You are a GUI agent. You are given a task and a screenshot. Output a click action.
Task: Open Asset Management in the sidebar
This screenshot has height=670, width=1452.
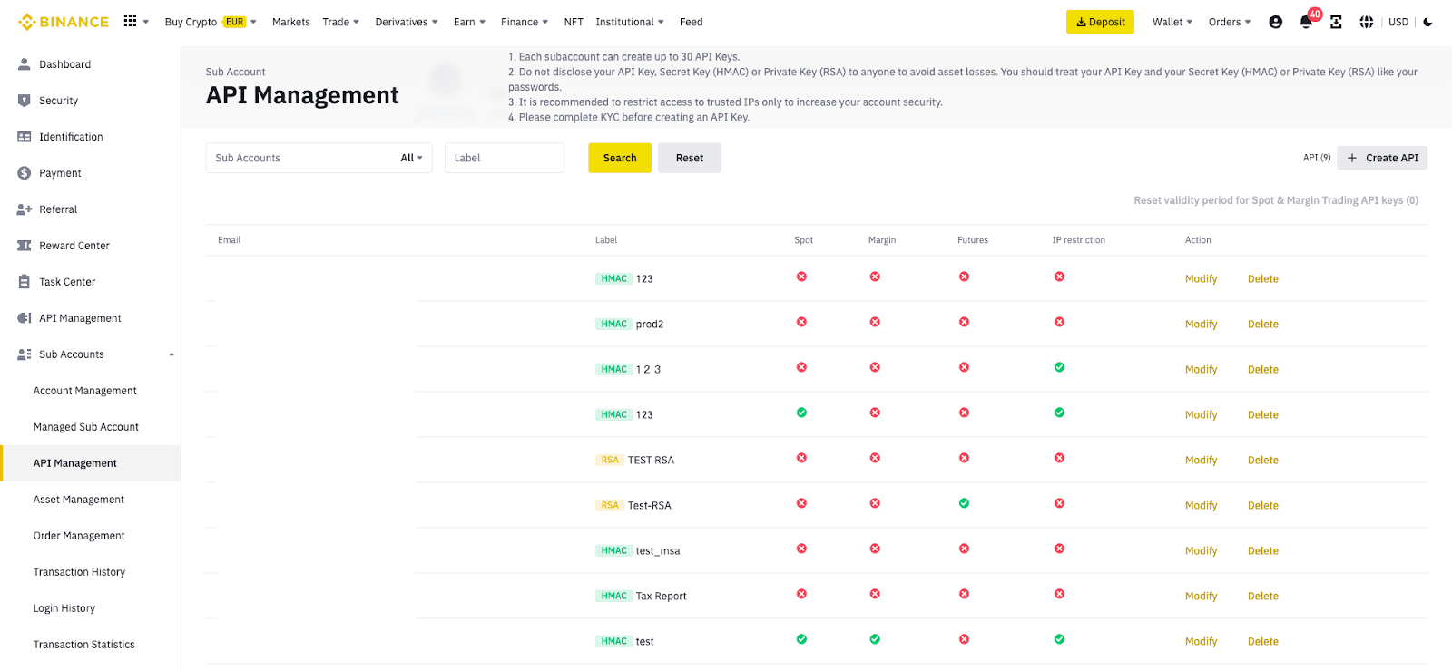(79, 500)
